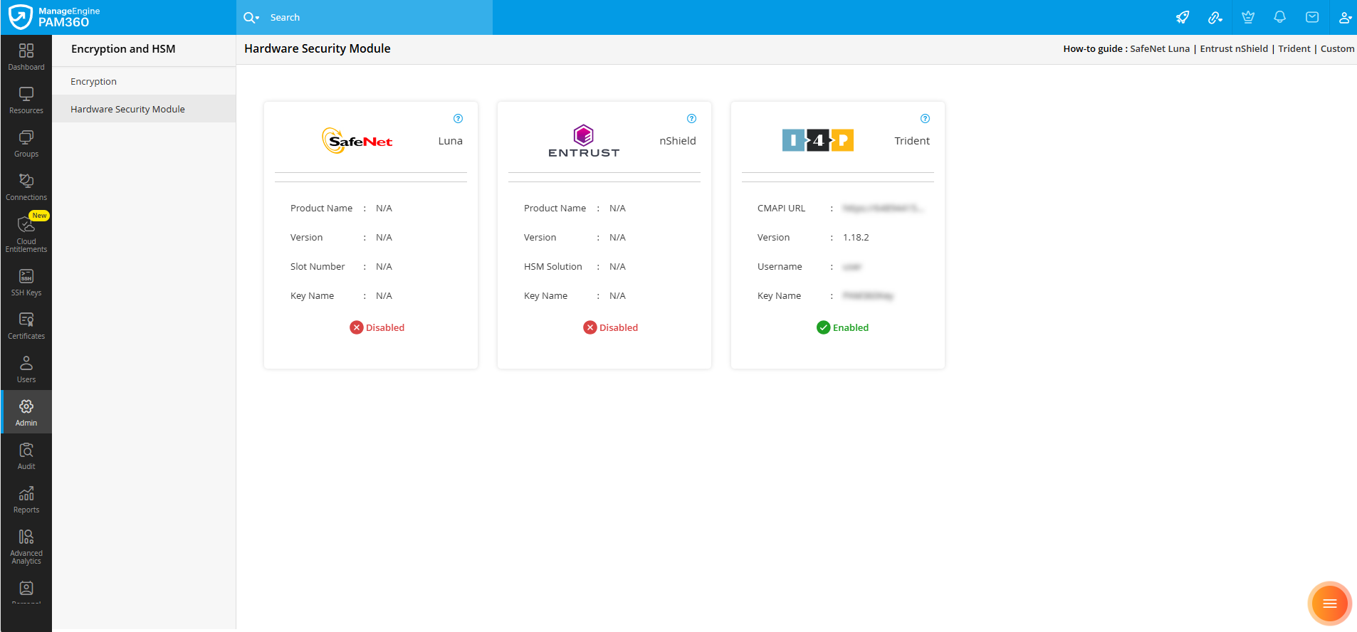Expand the search filter dropdown
The image size is (1357, 632).
pyautogui.click(x=251, y=18)
